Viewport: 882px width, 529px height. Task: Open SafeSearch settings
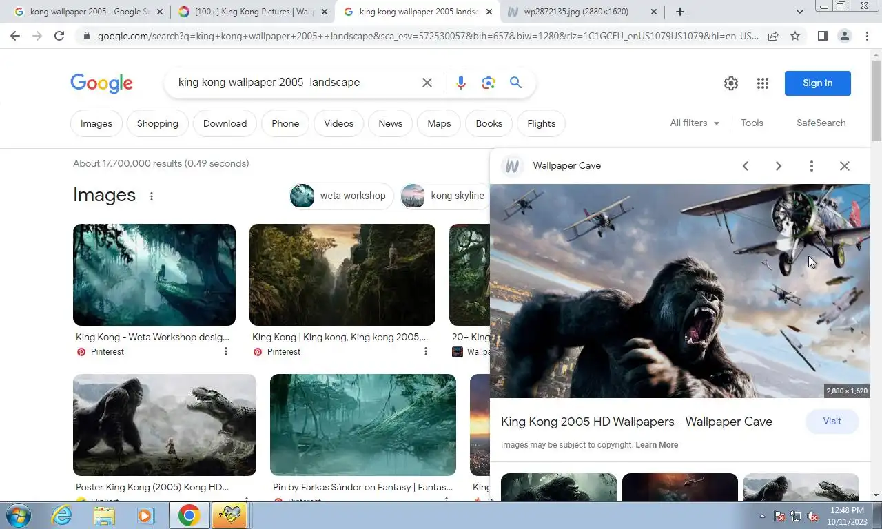tap(821, 123)
